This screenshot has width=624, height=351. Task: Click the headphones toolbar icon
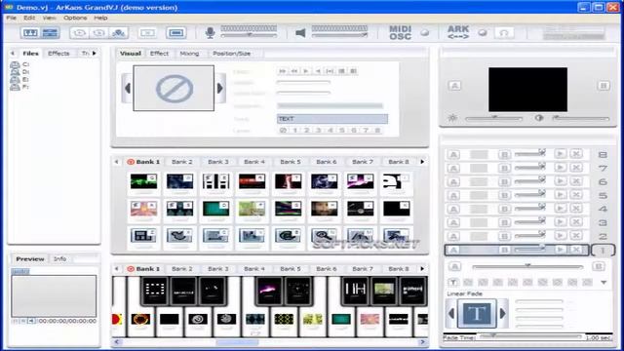pos(504,33)
